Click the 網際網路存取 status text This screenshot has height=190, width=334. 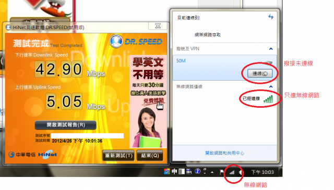pyautogui.click(x=208, y=35)
